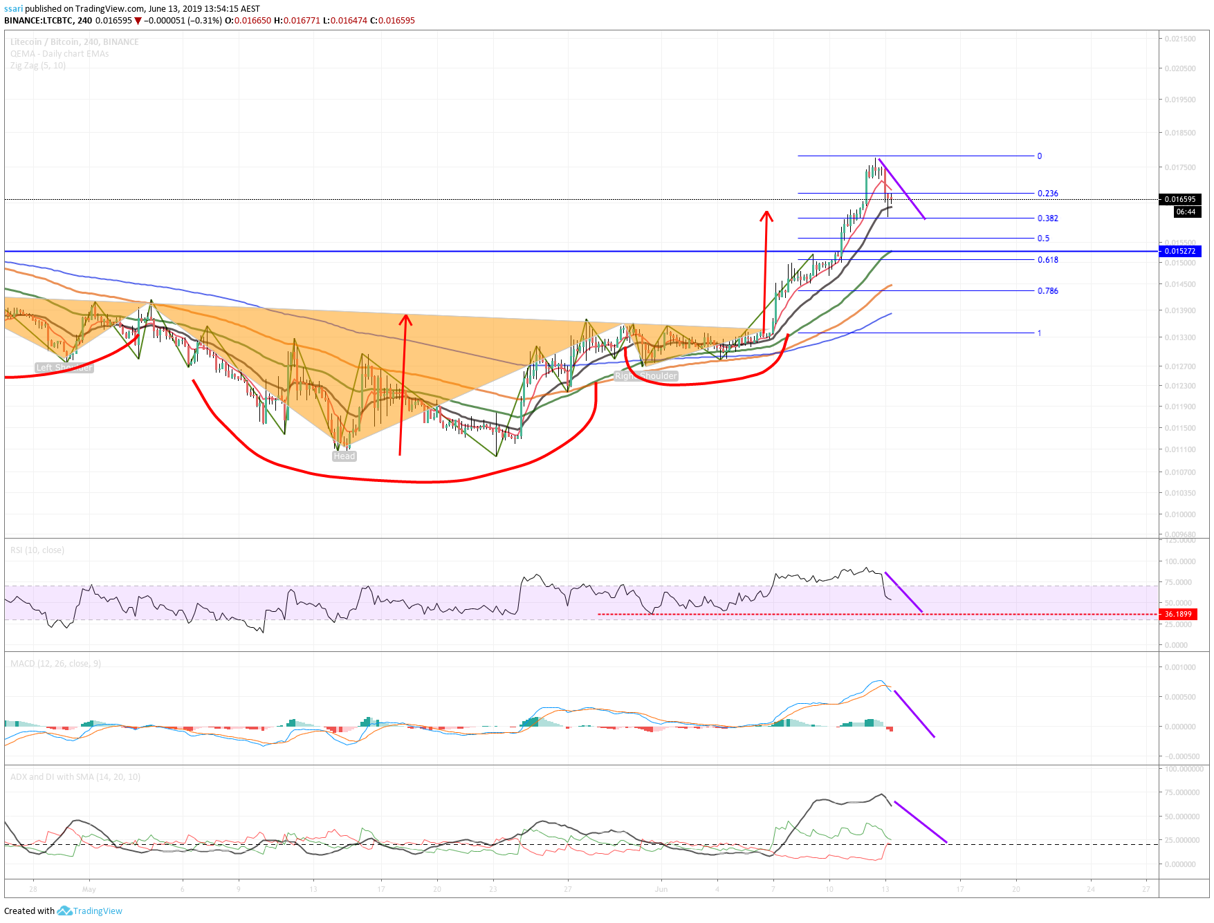The width and height of the screenshot is (1214, 923).
Task: Select the RSI (10, close) pane label
Action: [37, 550]
